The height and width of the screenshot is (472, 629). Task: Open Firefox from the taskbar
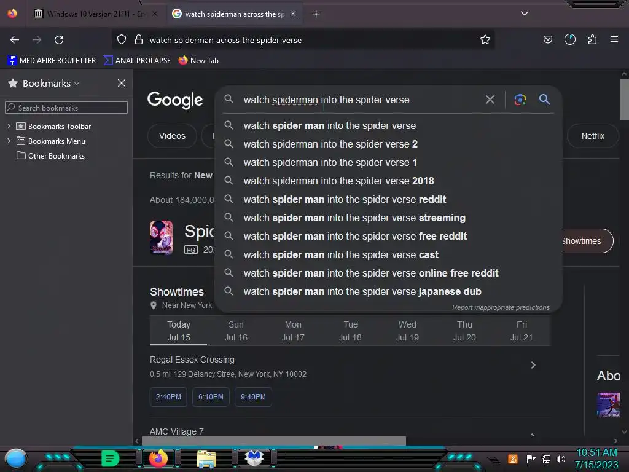[158, 458]
